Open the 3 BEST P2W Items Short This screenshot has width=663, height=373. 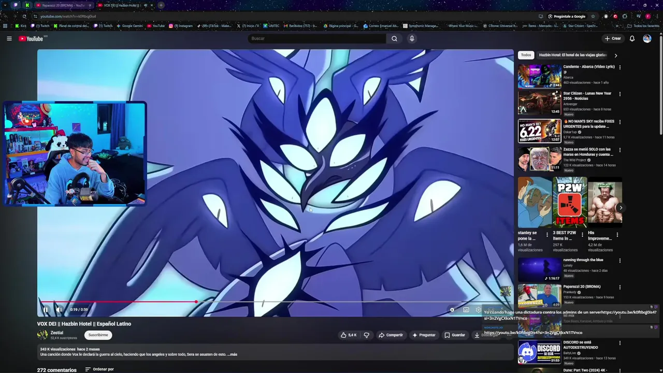[x=569, y=202]
